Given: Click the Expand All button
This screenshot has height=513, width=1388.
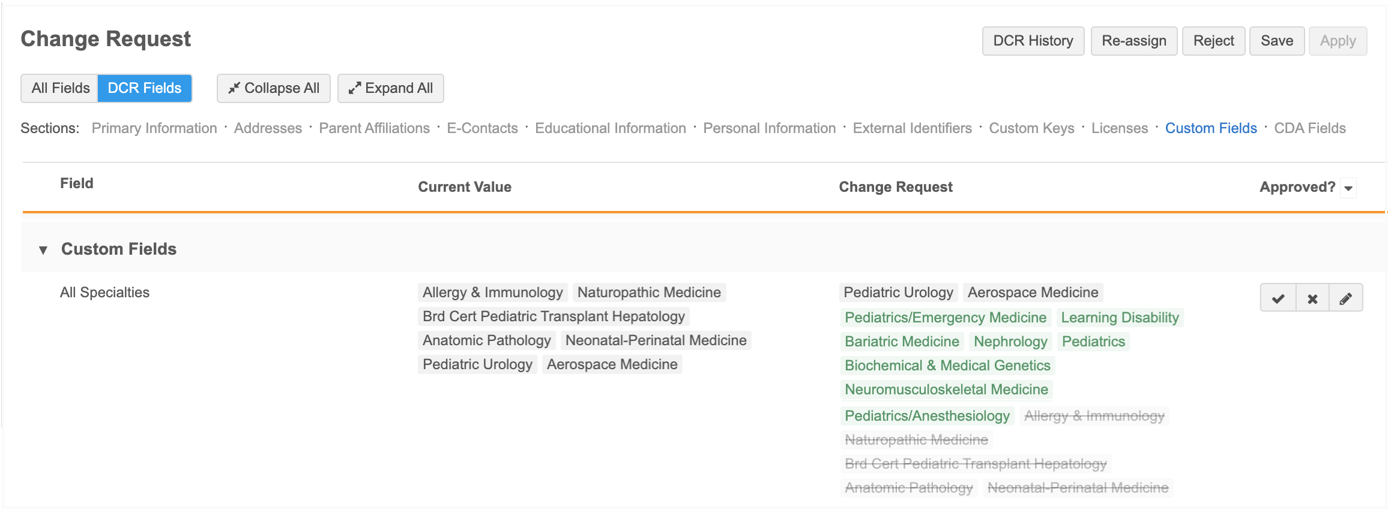Looking at the screenshot, I should 391,88.
